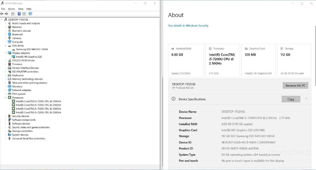Collapse the DESKTOP-1TG01S6 root node arrow
Viewport: 316px width, 170px height.
2,19
